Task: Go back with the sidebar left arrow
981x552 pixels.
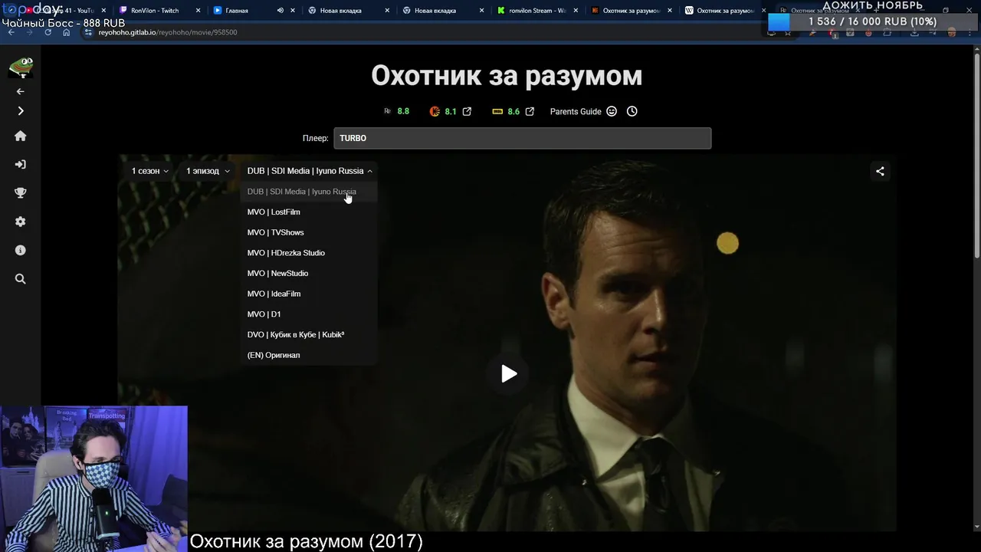Action: coord(21,91)
